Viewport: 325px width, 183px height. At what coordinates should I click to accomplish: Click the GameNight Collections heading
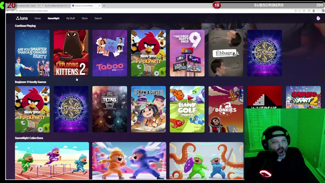coord(29,138)
